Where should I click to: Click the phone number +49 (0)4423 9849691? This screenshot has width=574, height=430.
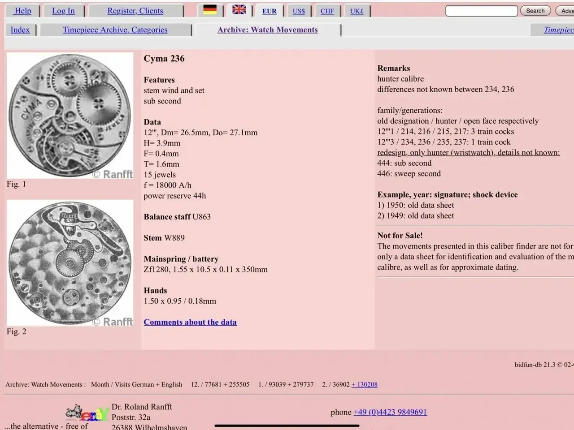[x=390, y=412]
